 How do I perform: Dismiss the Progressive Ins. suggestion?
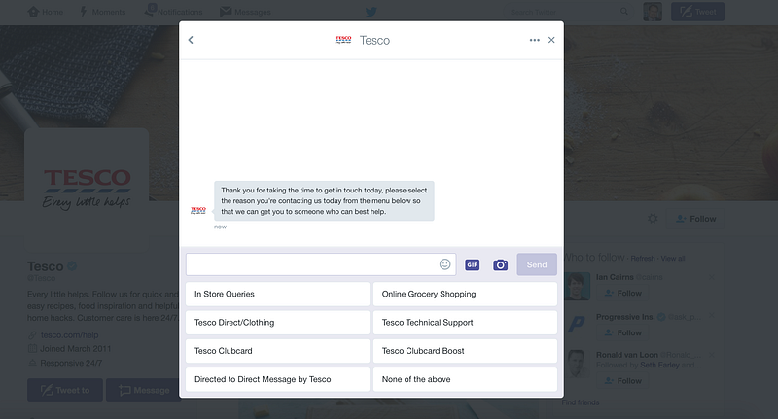(x=712, y=315)
